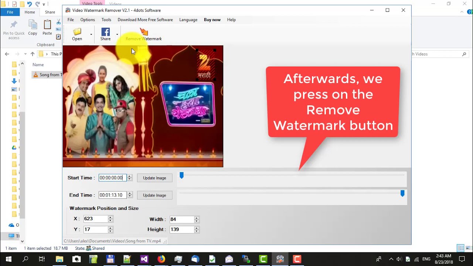Click the Width value field
473x266 pixels.
(181, 219)
